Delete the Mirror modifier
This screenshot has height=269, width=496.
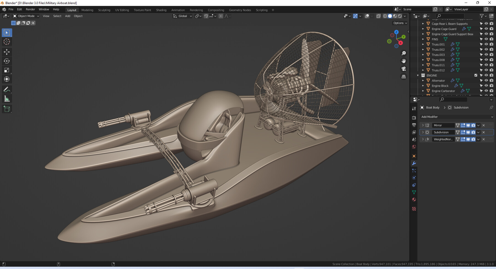point(483,125)
